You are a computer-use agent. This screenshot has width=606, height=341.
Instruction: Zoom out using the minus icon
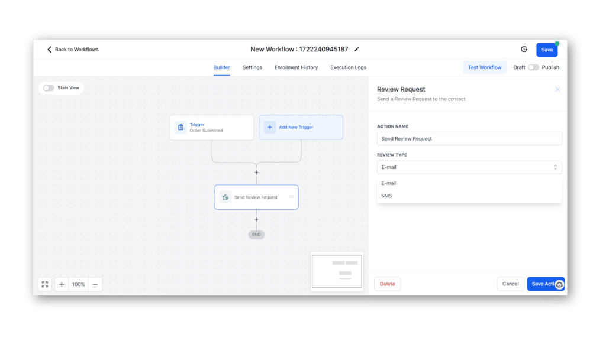[95, 284]
